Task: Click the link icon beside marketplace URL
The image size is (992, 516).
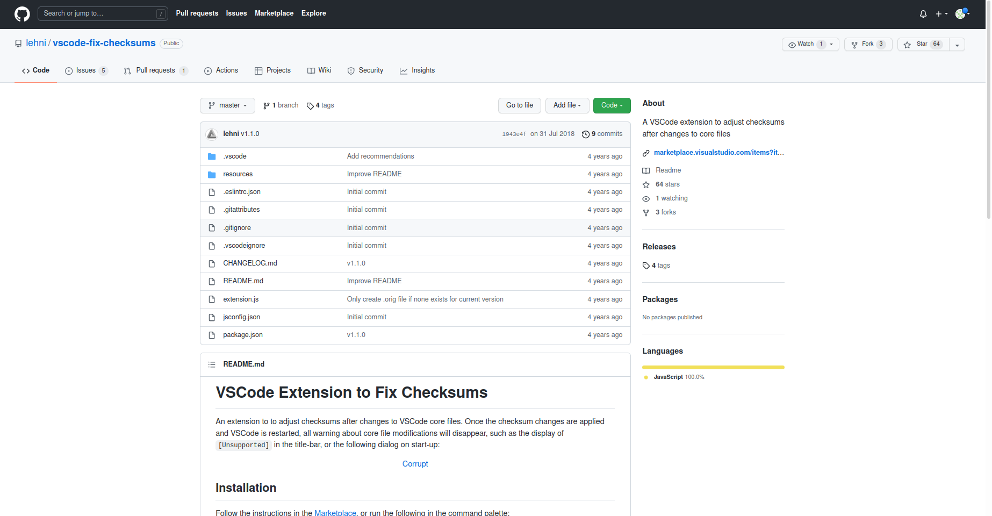Action: (646, 153)
